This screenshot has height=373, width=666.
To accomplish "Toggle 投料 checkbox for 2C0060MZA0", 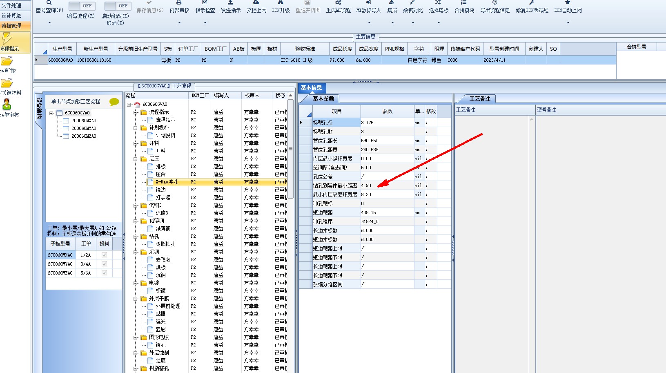I will pyautogui.click(x=104, y=273).
